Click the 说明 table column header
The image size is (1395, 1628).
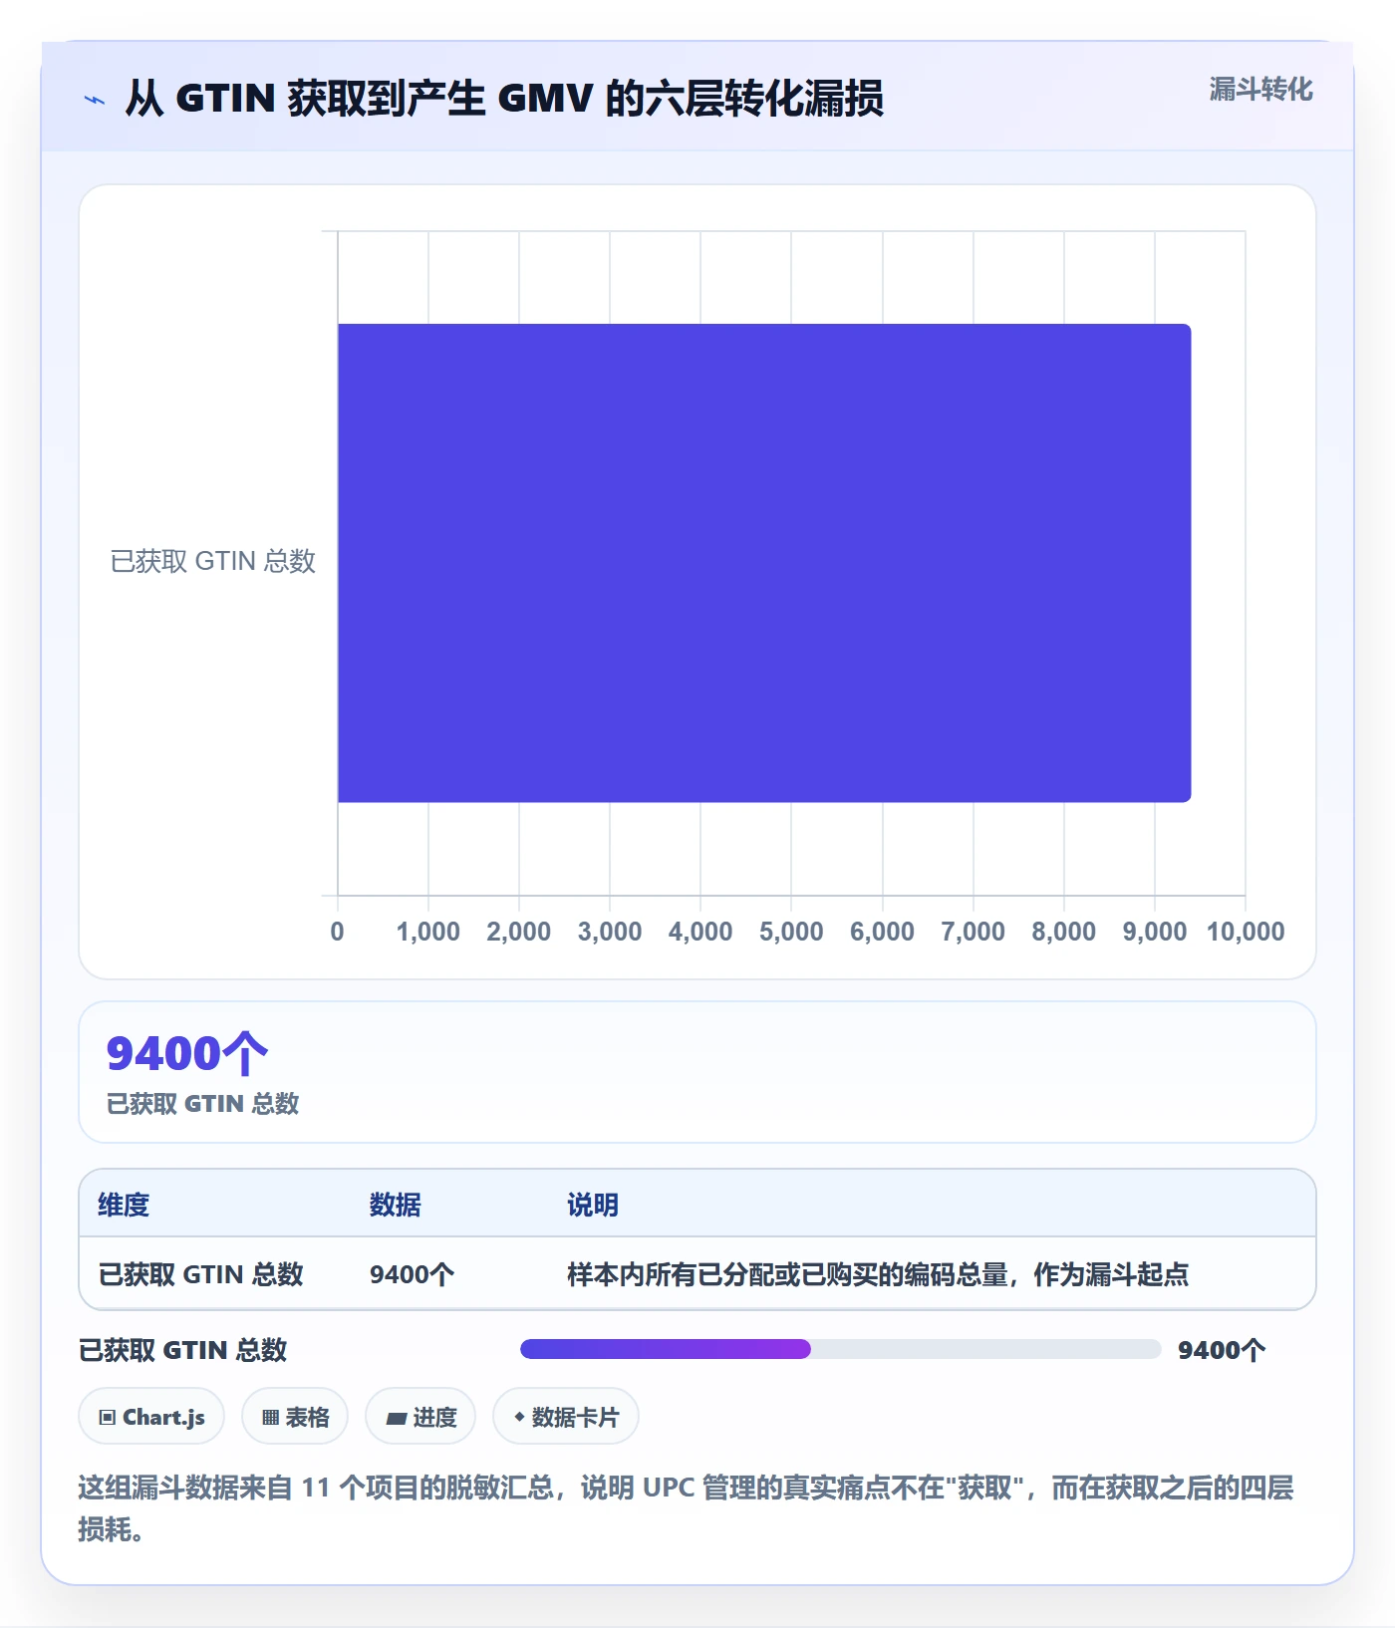pos(593,1205)
